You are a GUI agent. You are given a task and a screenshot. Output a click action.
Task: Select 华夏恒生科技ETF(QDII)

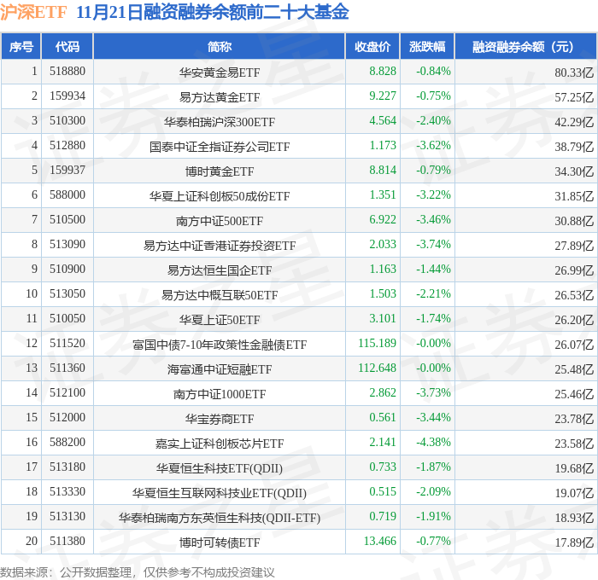click(x=220, y=468)
